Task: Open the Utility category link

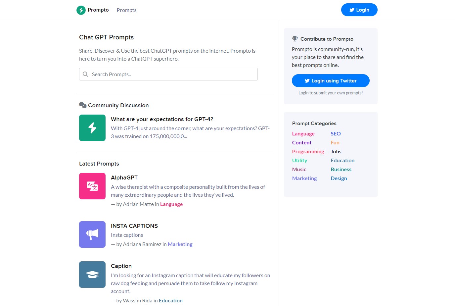Action: [x=299, y=160]
